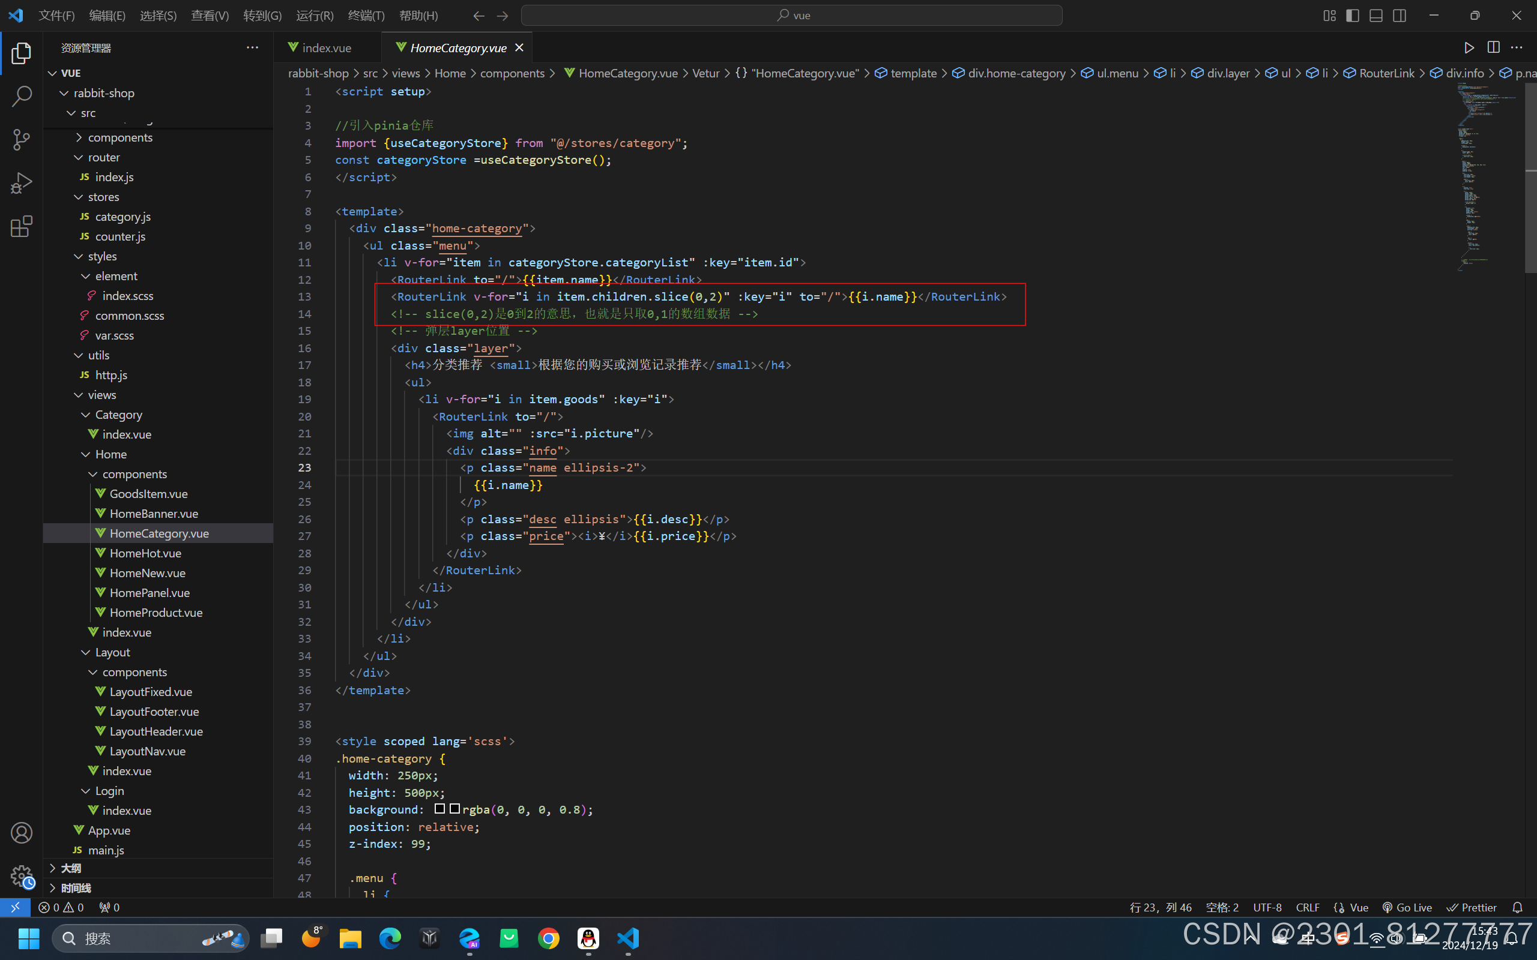Toggle secondary side bar visibility
The height and width of the screenshot is (960, 1537).
point(1399,15)
